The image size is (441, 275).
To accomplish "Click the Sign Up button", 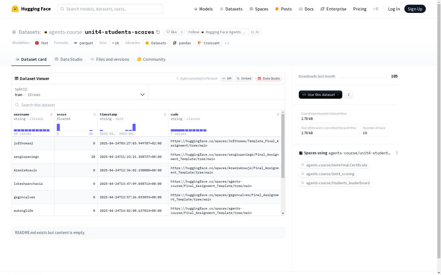I will pos(415,9).
